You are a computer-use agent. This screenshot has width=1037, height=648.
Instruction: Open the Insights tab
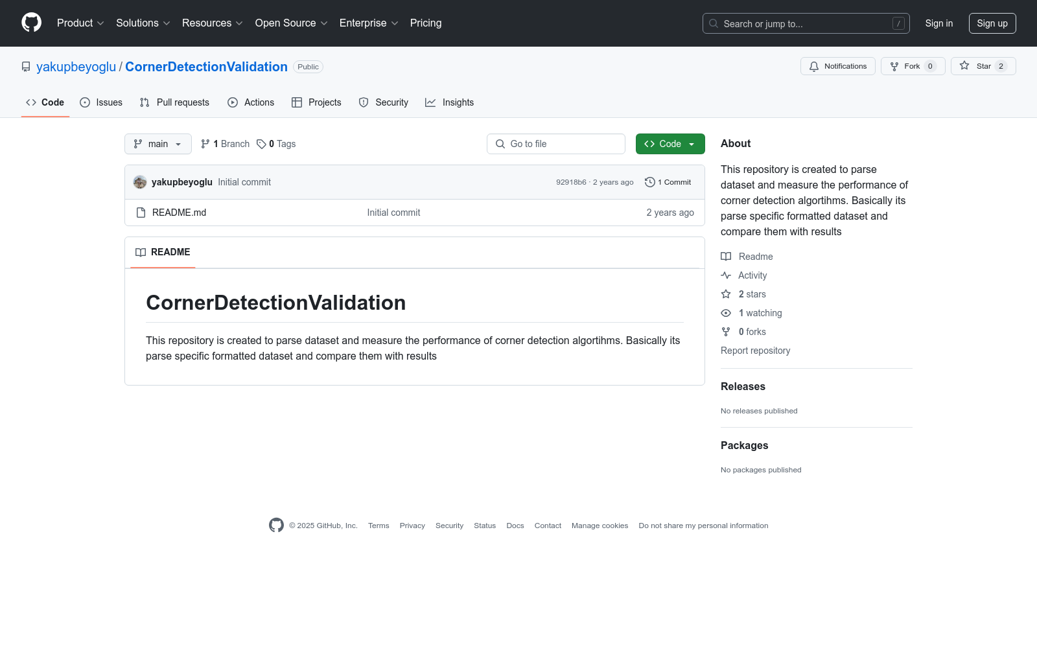(x=449, y=102)
